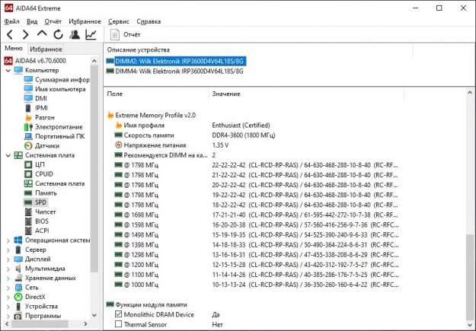Collapse the Системная плата tree node
Viewport: 476px width, 331px height.
click(x=8, y=154)
